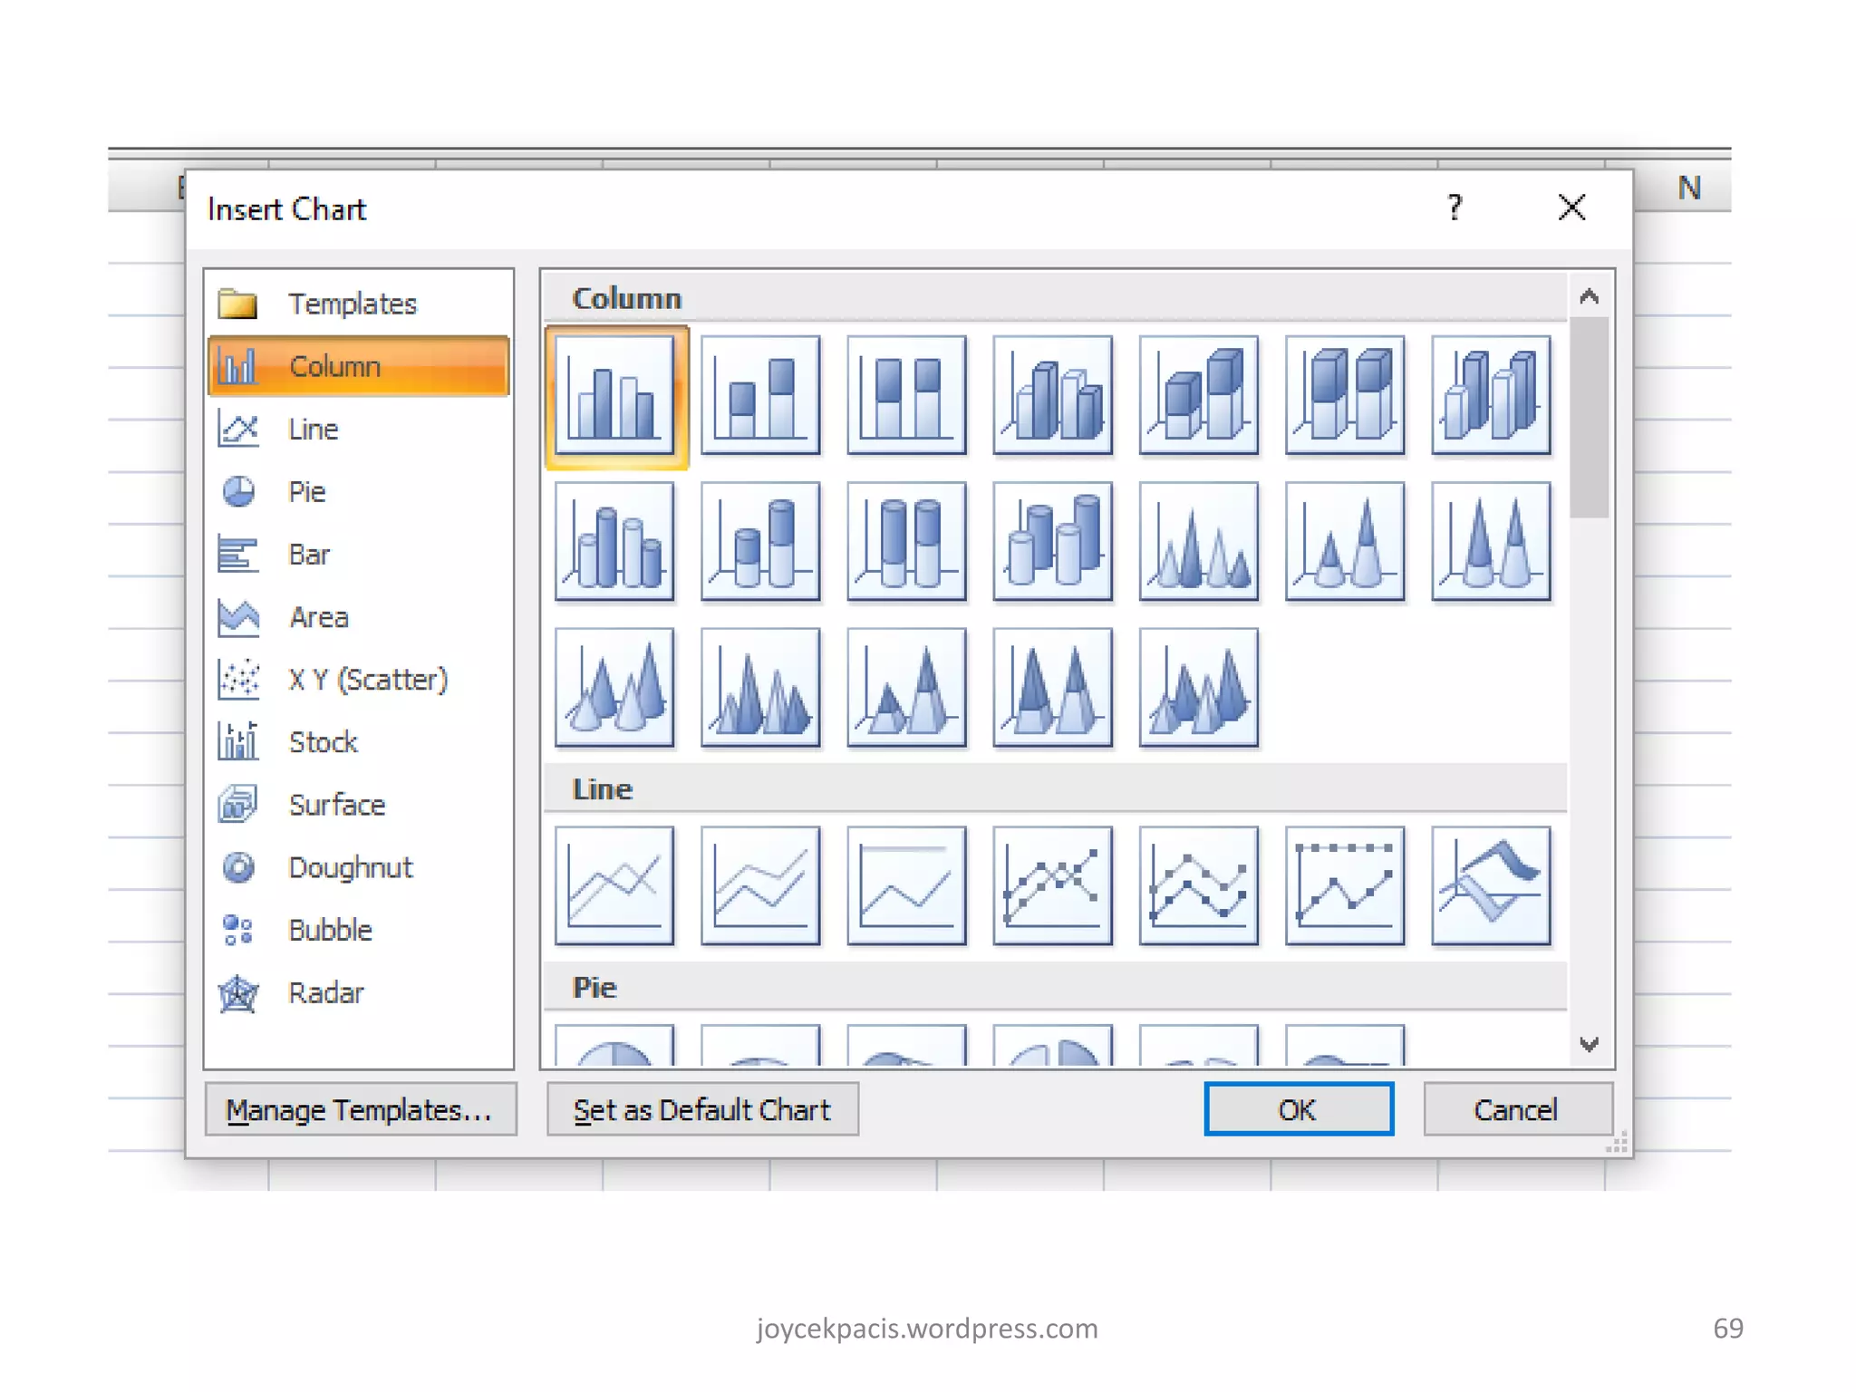The height and width of the screenshot is (1392, 1856).
Task: Switch to the Pie chart category
Action: [306, 492]
